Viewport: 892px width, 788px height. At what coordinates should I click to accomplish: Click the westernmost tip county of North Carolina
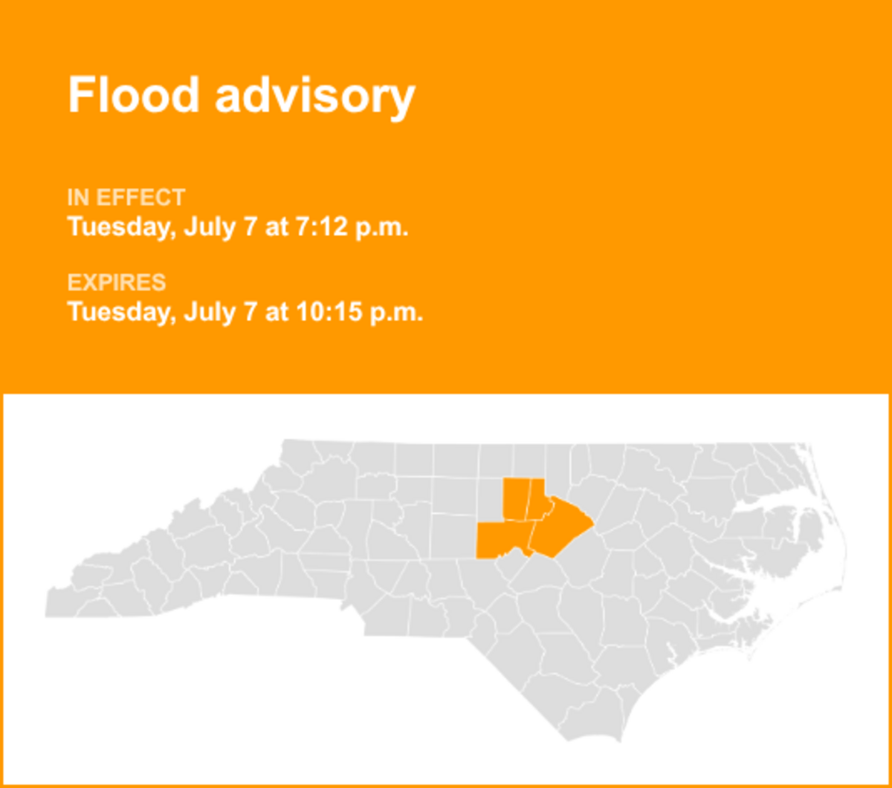65,603
